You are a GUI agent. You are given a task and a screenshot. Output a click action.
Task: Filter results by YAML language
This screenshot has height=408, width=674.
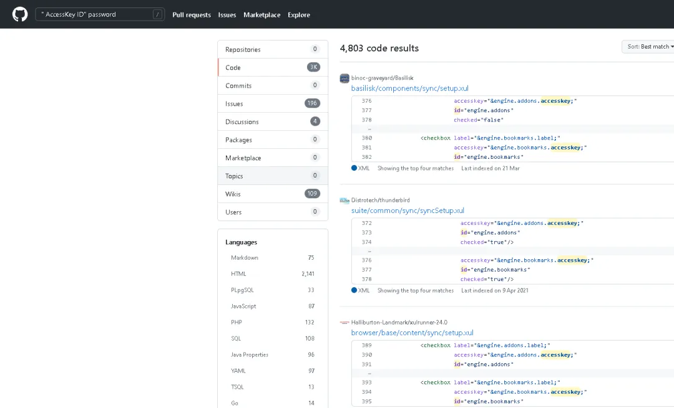273,371
